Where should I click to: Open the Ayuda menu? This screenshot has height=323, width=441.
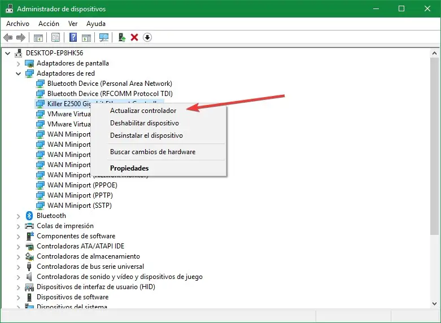tap(96, 24)
